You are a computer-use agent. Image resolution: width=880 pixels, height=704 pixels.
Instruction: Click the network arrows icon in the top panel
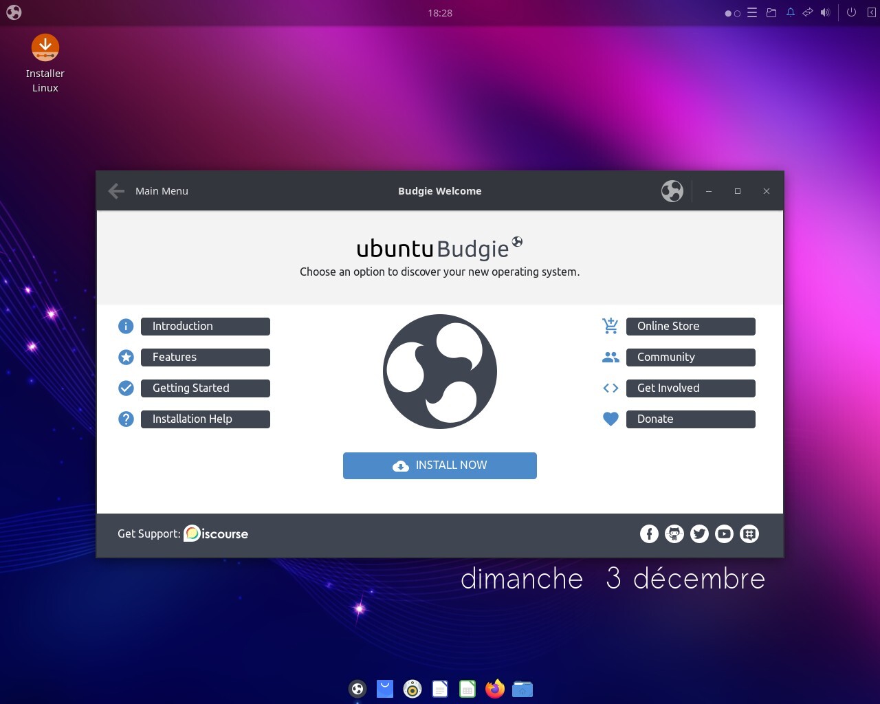pos(808,12)
